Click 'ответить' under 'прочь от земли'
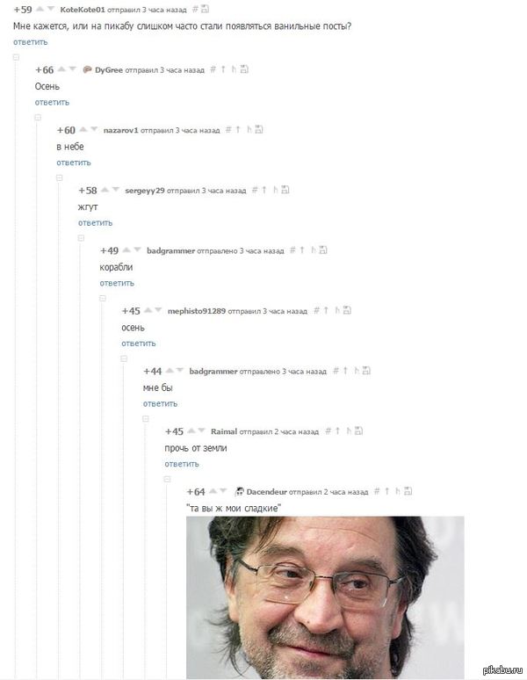The height and width of the screenshot is (680, 527). tap(182, 464)
